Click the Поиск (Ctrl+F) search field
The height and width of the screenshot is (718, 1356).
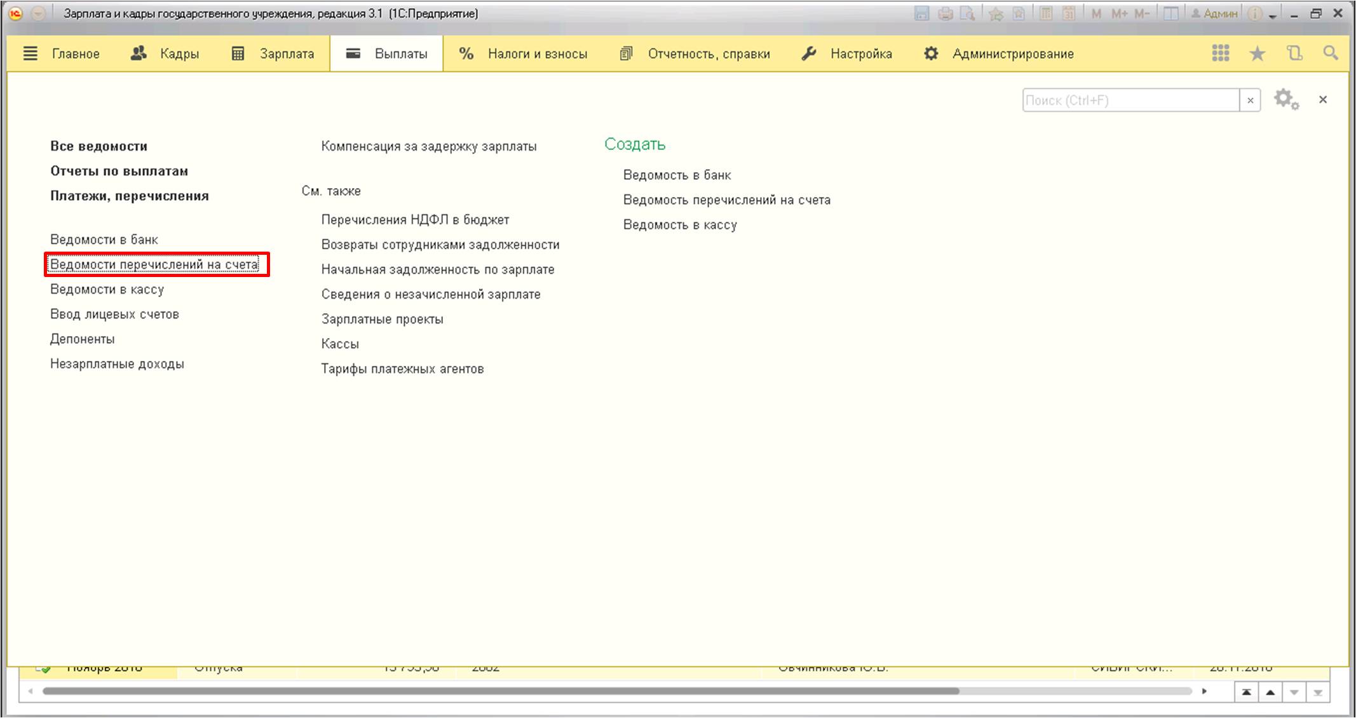(x=1131, y=100)
